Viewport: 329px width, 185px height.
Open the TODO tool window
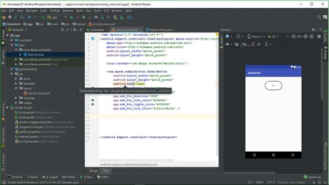point(103,177)
